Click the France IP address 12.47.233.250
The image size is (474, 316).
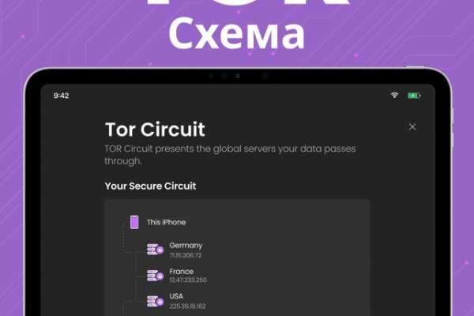click(188, 280)
